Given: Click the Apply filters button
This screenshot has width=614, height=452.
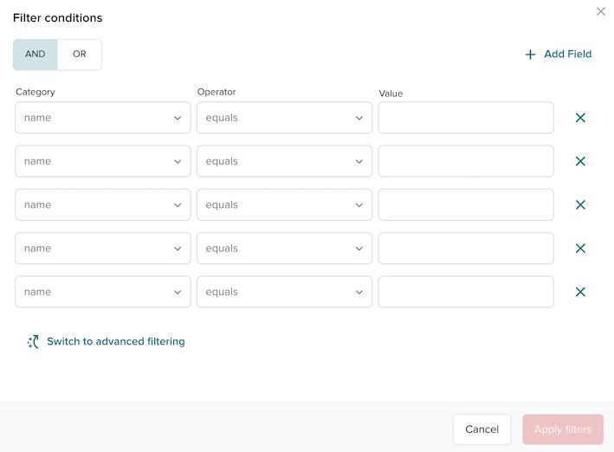Looking at the screenshot, I should click(562, 429).
